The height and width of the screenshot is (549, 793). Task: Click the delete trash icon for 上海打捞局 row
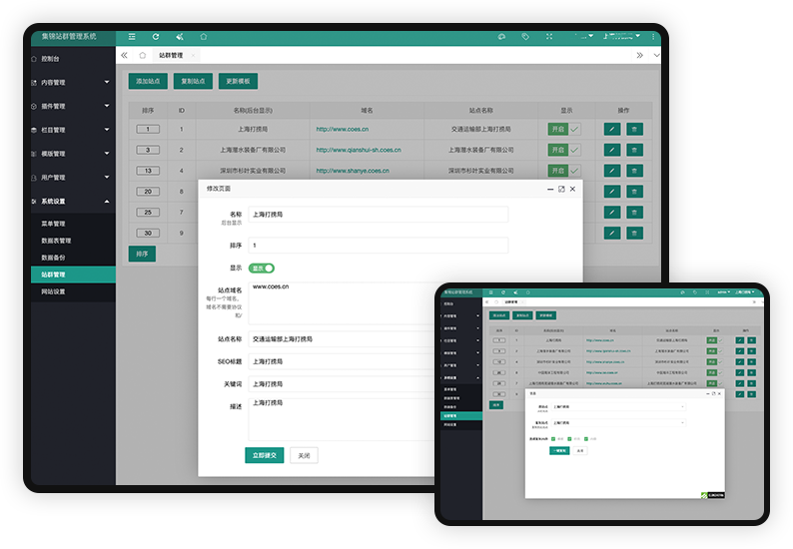pyautogui.click(x=634, y=129)
